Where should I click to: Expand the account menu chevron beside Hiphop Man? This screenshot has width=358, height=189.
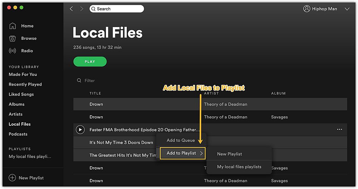347,9
